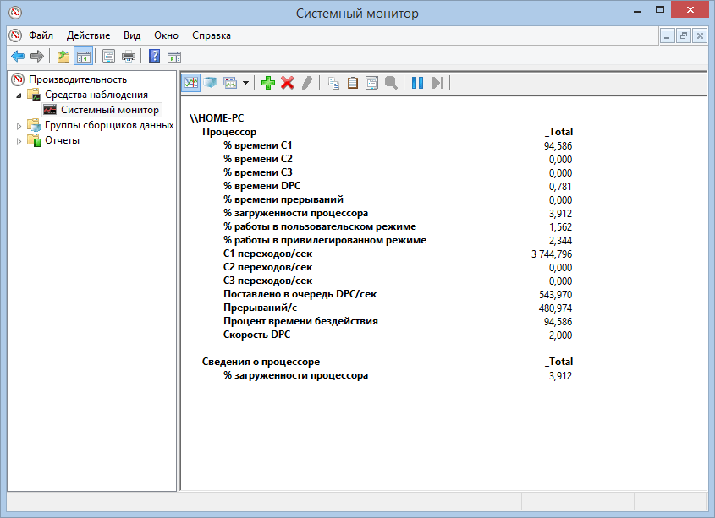715x518 pixels.
Task: Click the Back arrow in toolbar
Action: [x=17, y=57]
